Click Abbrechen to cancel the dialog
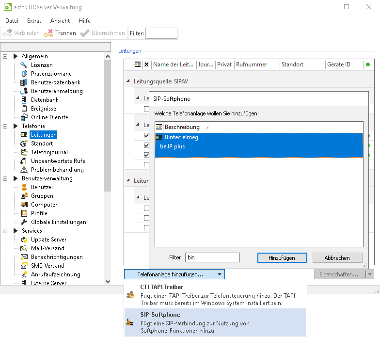This screenshot has height=337, width=380. pos(337,258)
